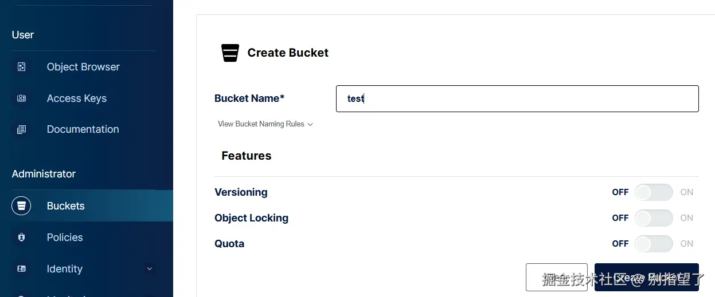715x297 pixels.
Task: Click the Access Keys sidebar icon
Action: pos(22,98)
